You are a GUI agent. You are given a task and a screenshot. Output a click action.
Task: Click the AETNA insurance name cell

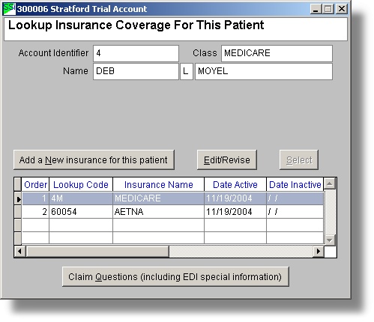(158, 212)
